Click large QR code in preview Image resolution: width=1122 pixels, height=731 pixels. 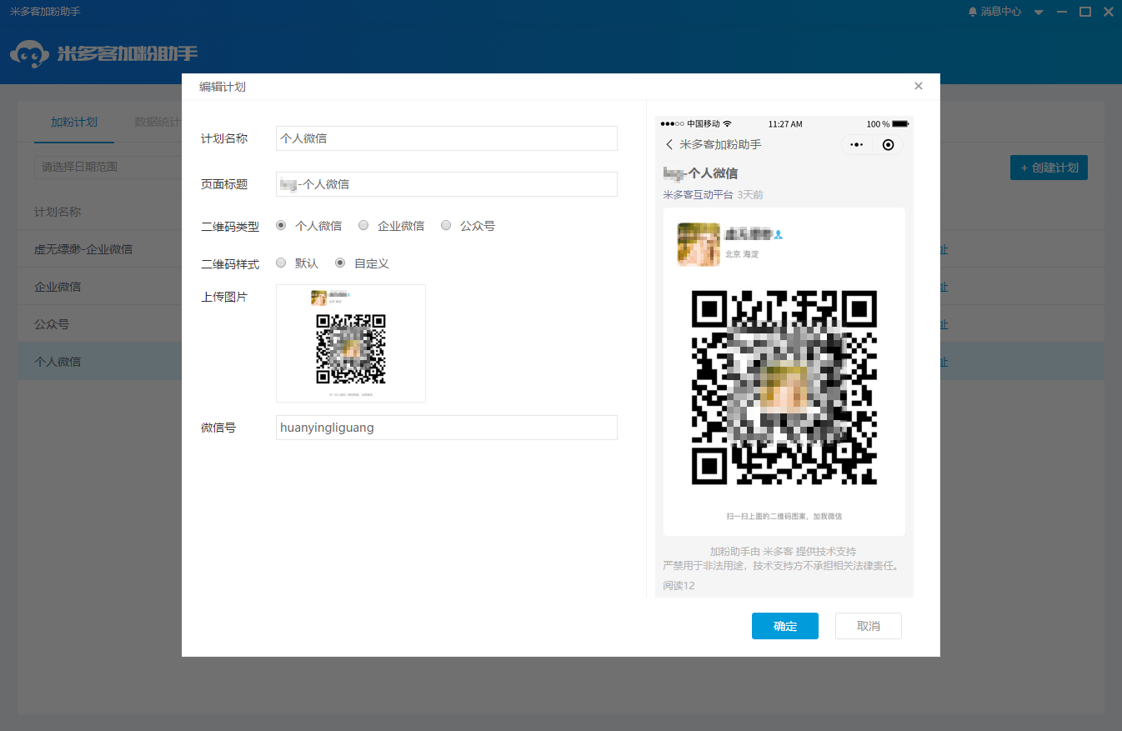[x=784, y=388]
